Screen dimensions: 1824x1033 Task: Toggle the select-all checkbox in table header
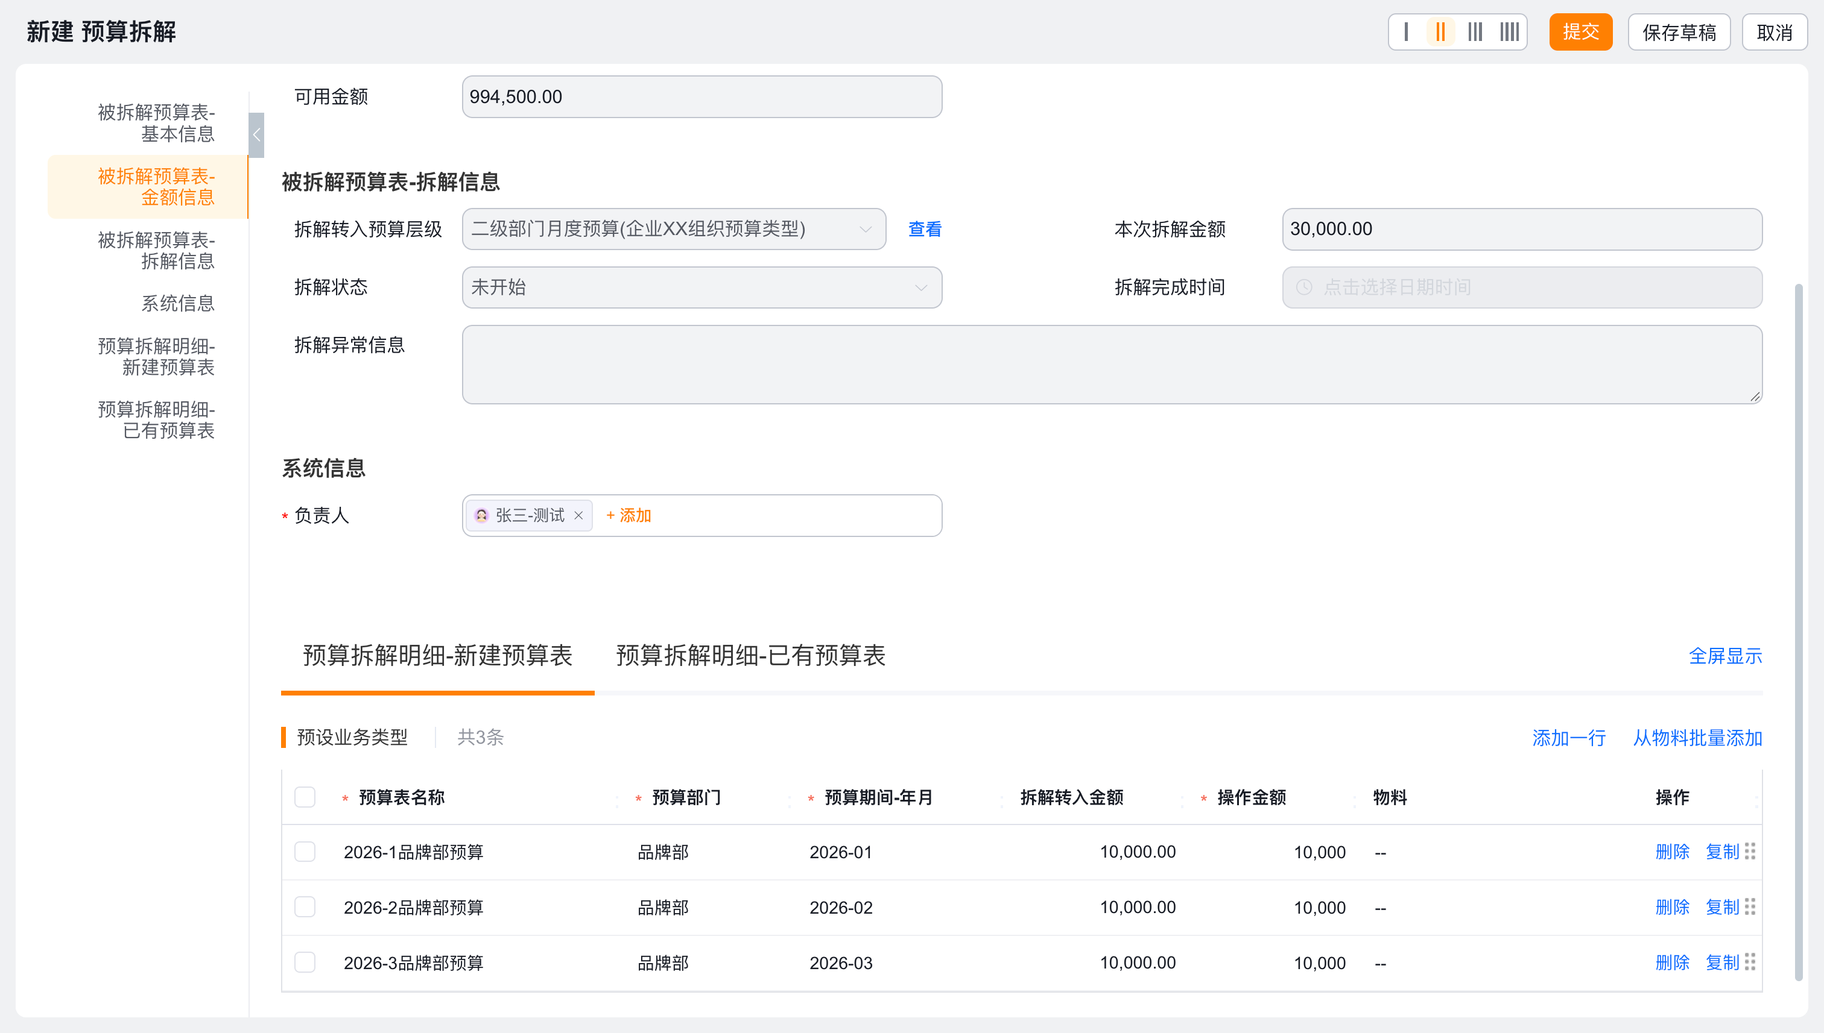point(305,797)
